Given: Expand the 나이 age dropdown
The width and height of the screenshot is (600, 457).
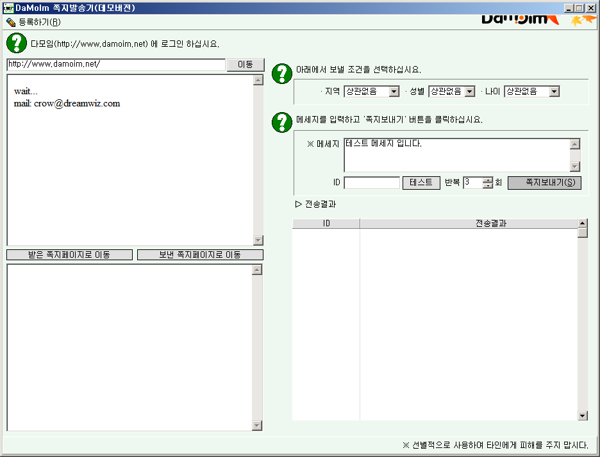Looking at the screenshot, I should pos(554,92).
